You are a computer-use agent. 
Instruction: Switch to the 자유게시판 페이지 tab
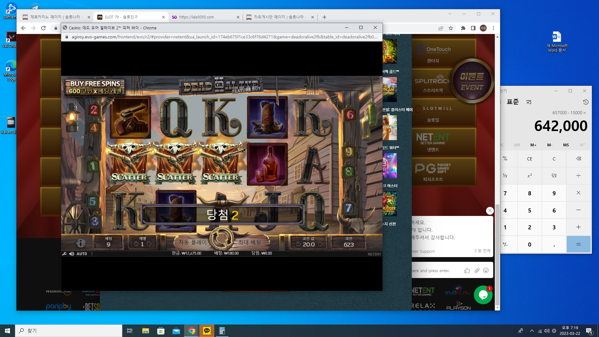[280, 17]
